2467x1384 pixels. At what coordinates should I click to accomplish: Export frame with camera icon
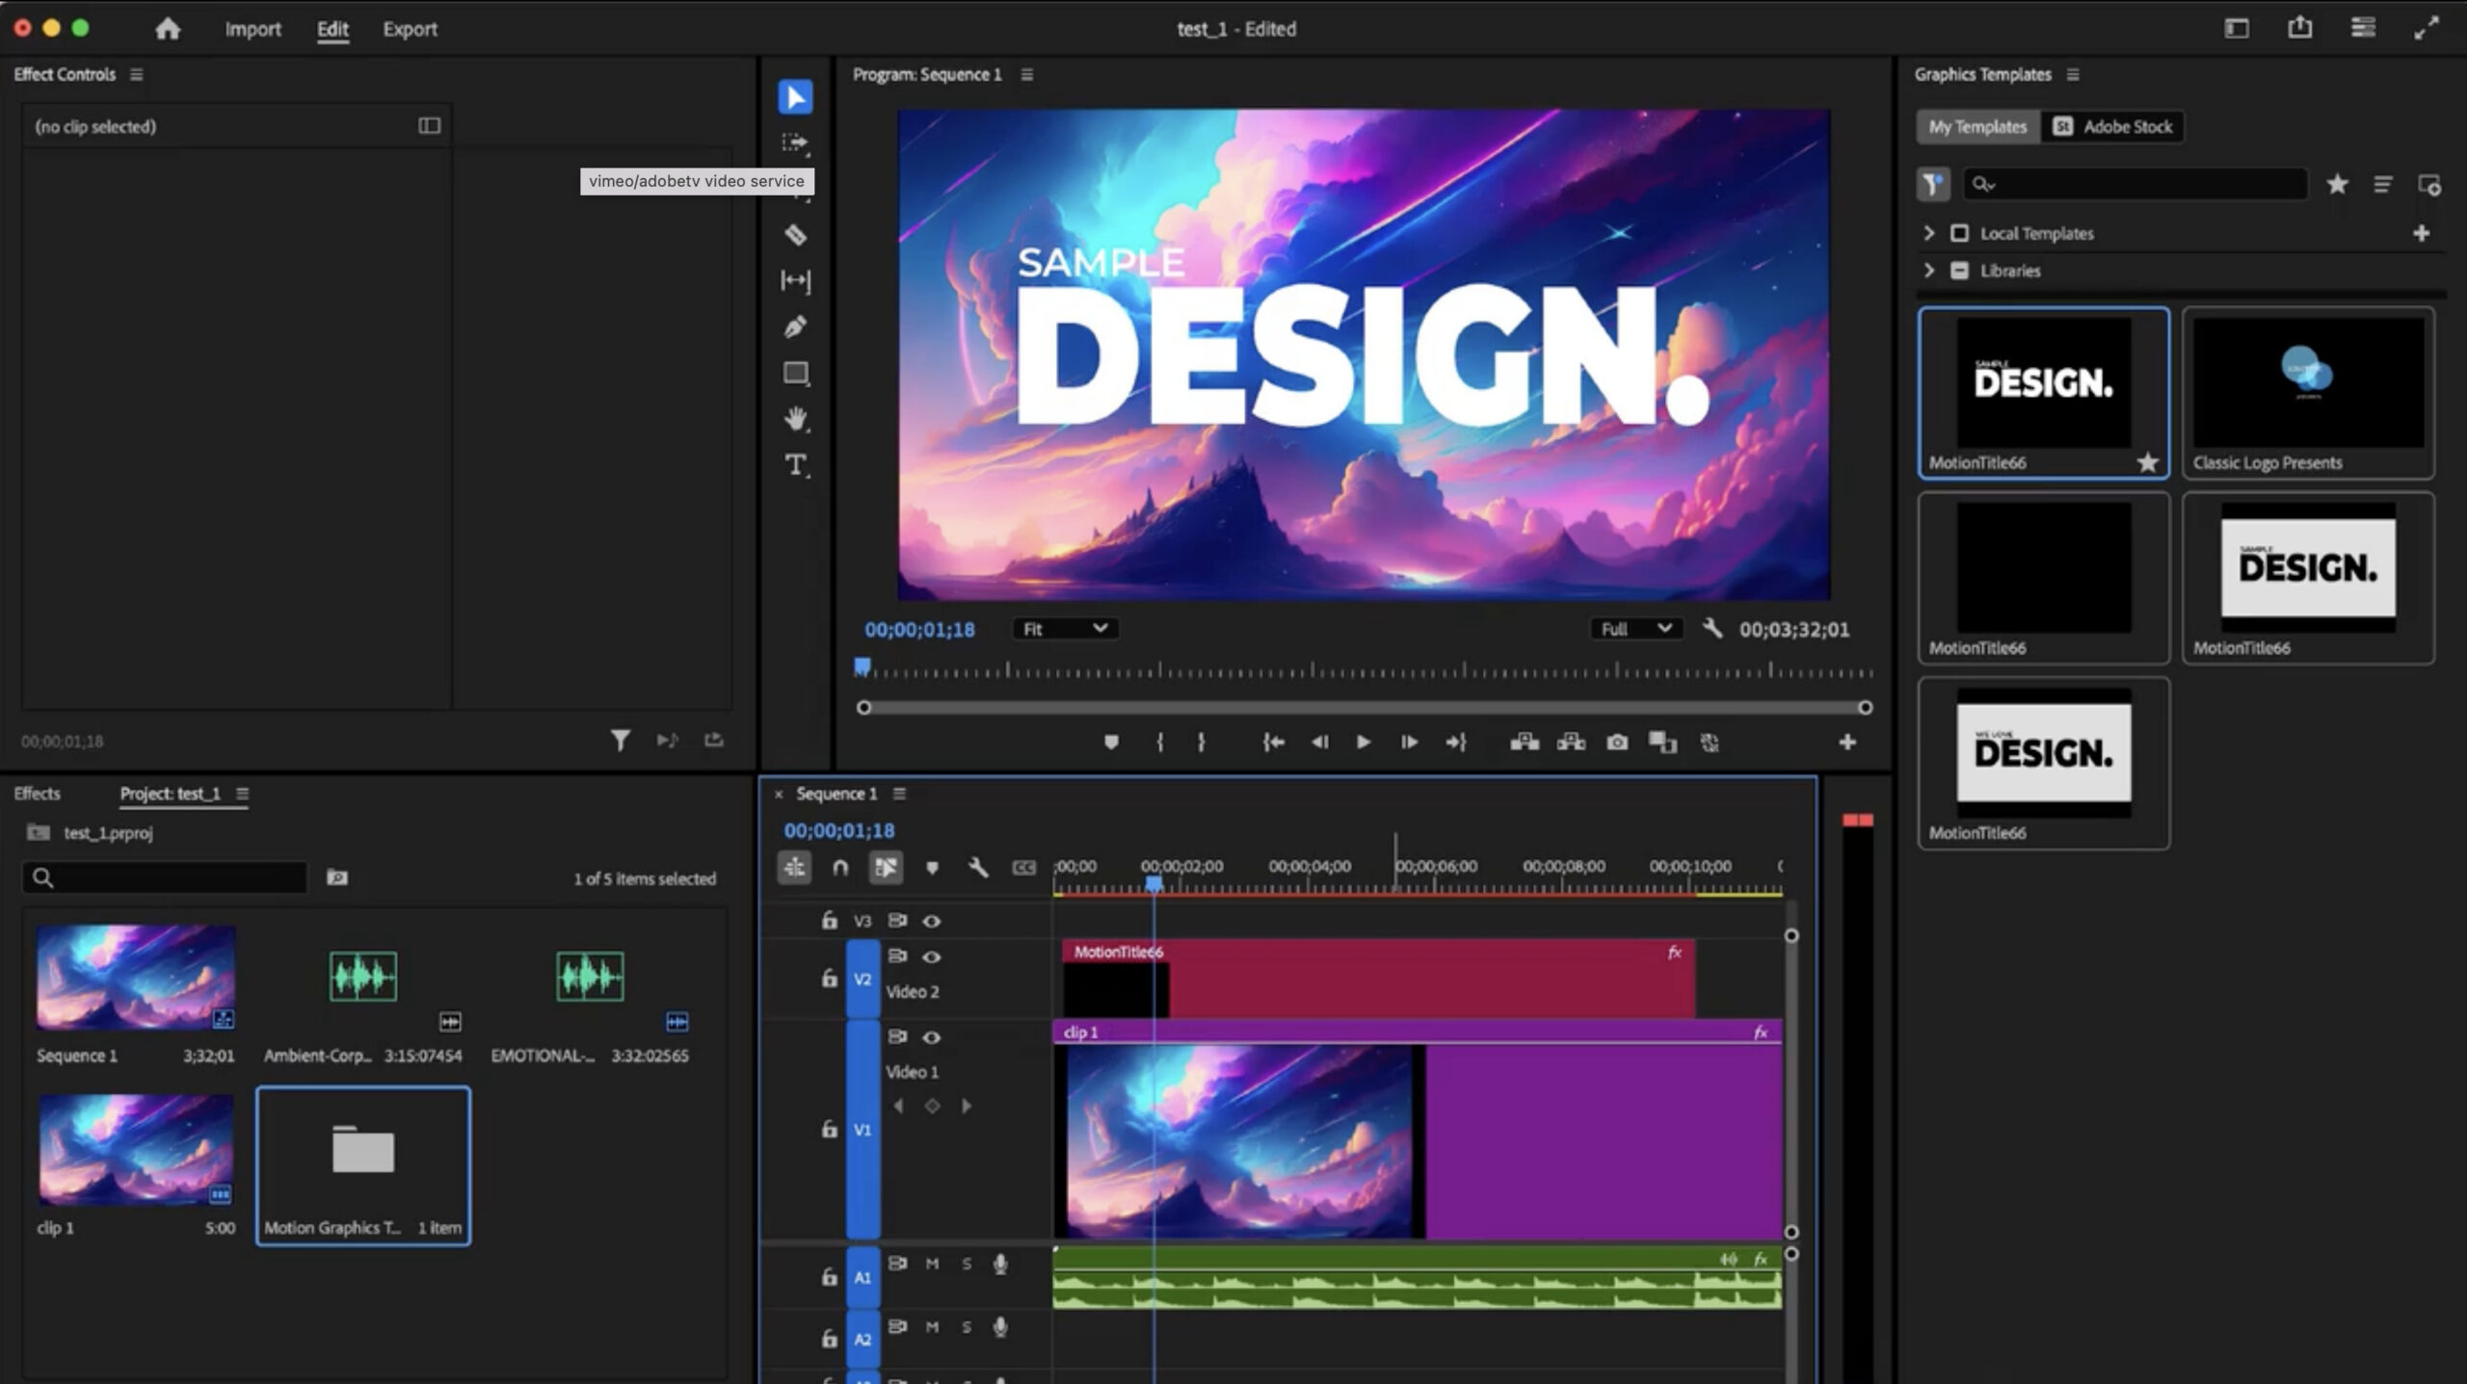point(1617,742)
